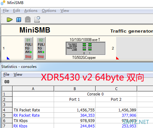Open the Actions menu
This screenshot has height=128, width=153.
(31, 11)
